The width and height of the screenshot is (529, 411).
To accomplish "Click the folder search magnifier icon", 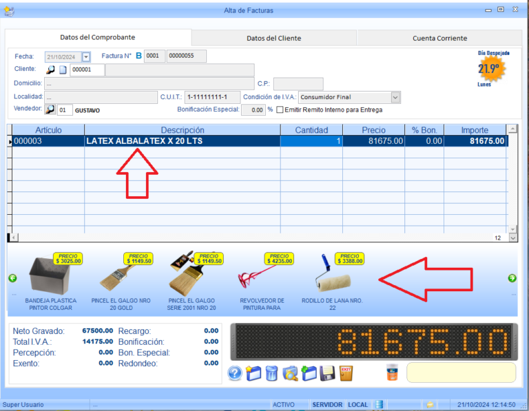I will (x=290, y=374).
